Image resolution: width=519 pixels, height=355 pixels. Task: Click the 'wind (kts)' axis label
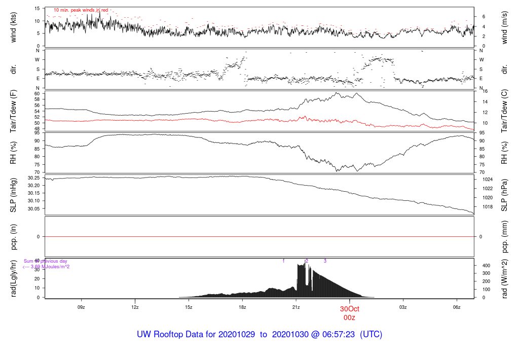pos(13,27)
